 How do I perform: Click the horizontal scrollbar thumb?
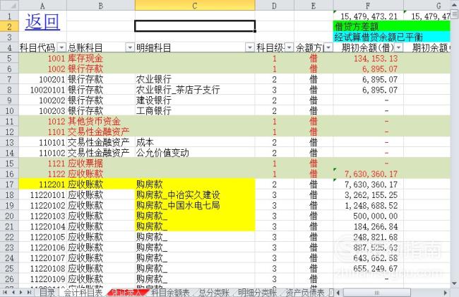pos(377,292)
